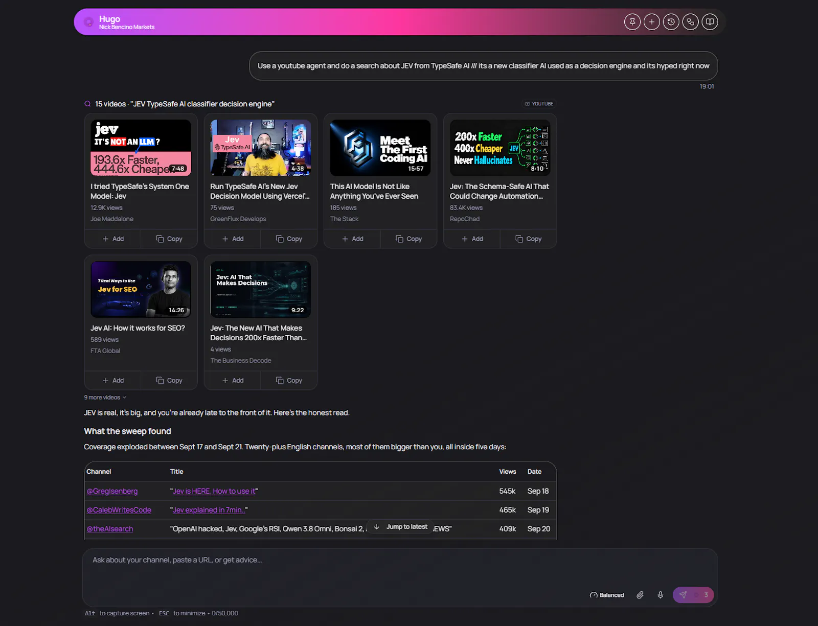Open 'Jev explained in 7min..' link
818x626 pixels.
point(209,510)
